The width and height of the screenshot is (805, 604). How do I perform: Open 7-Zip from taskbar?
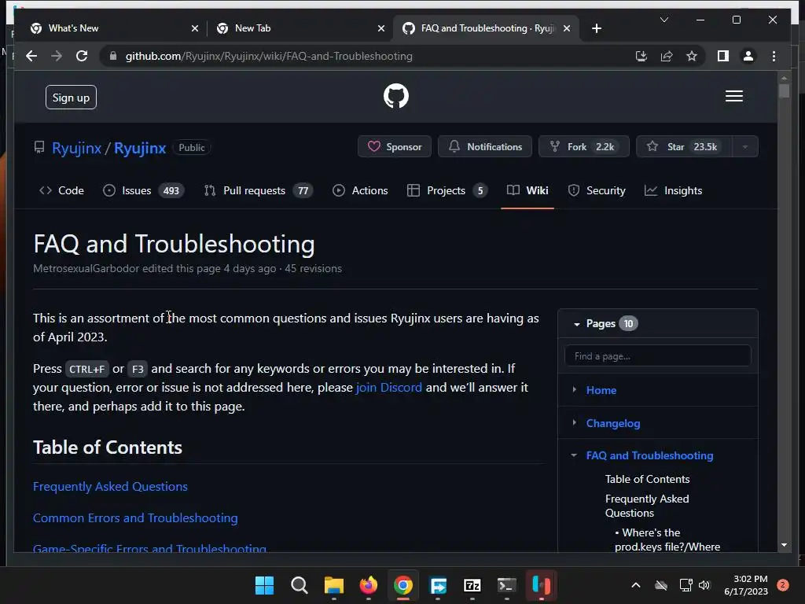click(472, 585)
